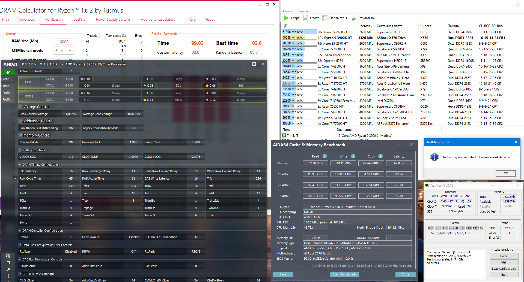Viewport: 524px width, 282px height.
Task: Collapse the Memory Control section
Action: coord(20,135)
